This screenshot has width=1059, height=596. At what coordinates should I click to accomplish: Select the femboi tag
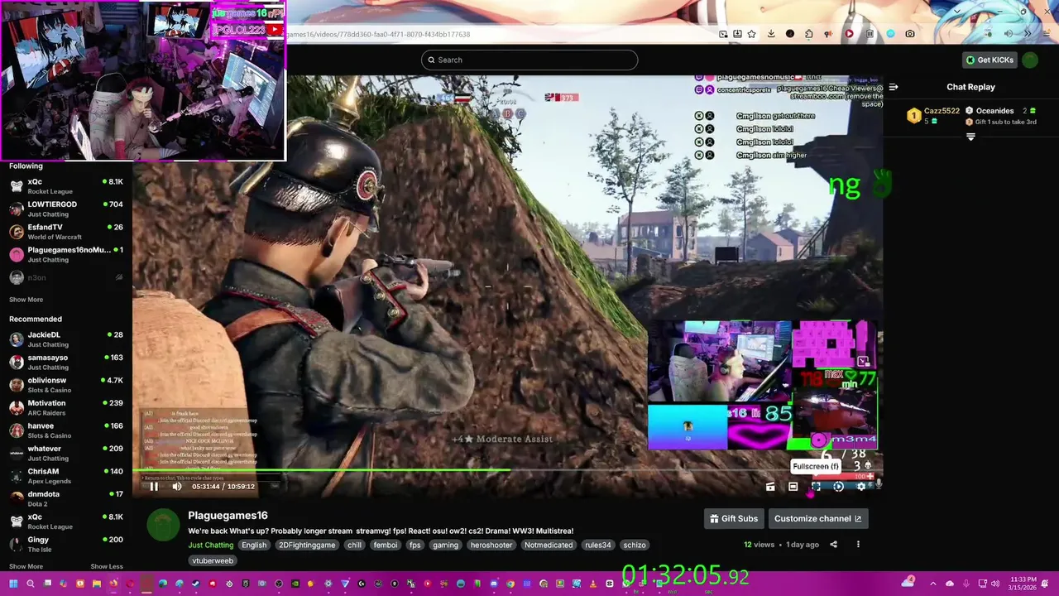pos(386,545)
